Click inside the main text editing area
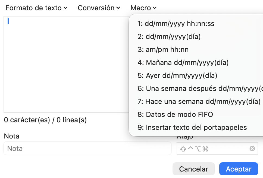The height and width of the screenshot is (178, 263). [x=66, y=64]
